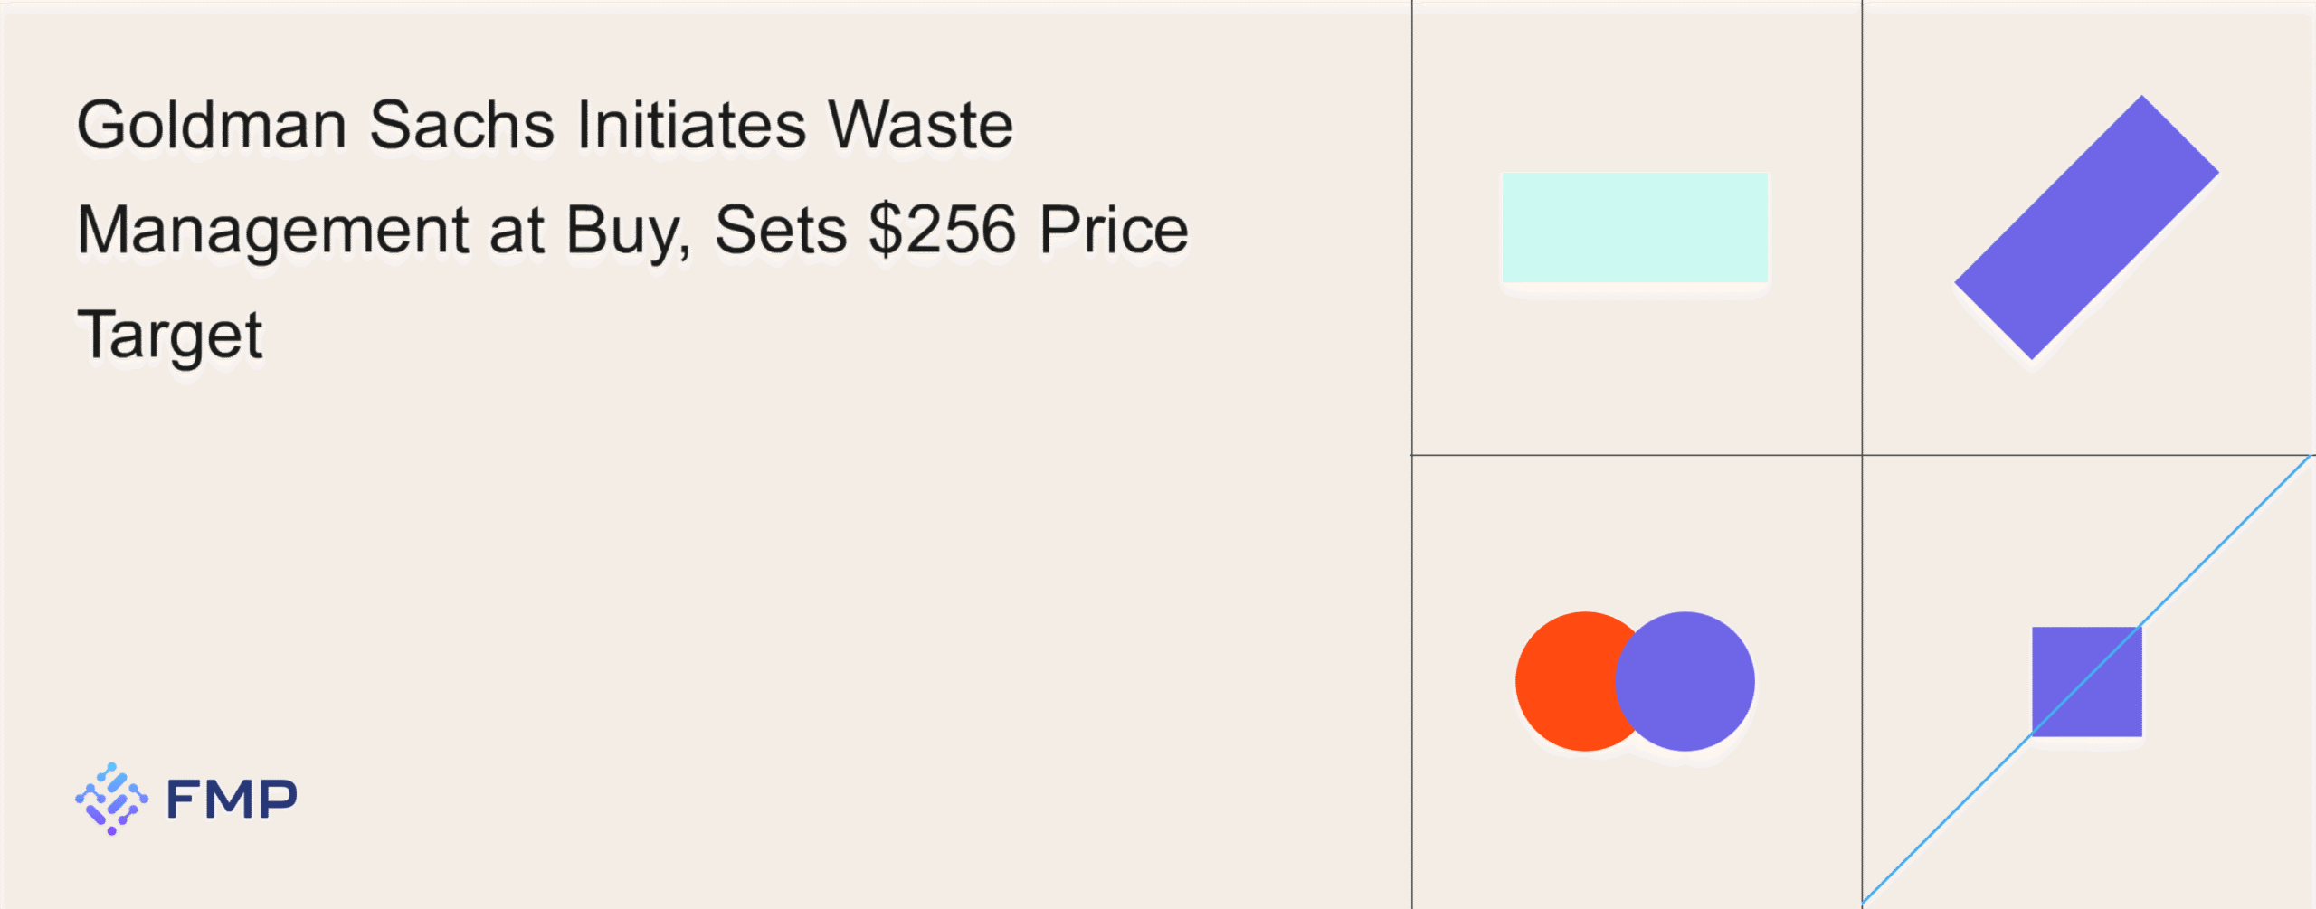Click the FMP wordmark text

point(232,800)
